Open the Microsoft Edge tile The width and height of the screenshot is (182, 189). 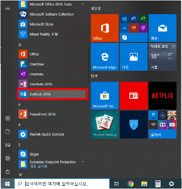(x=105, y=57)
